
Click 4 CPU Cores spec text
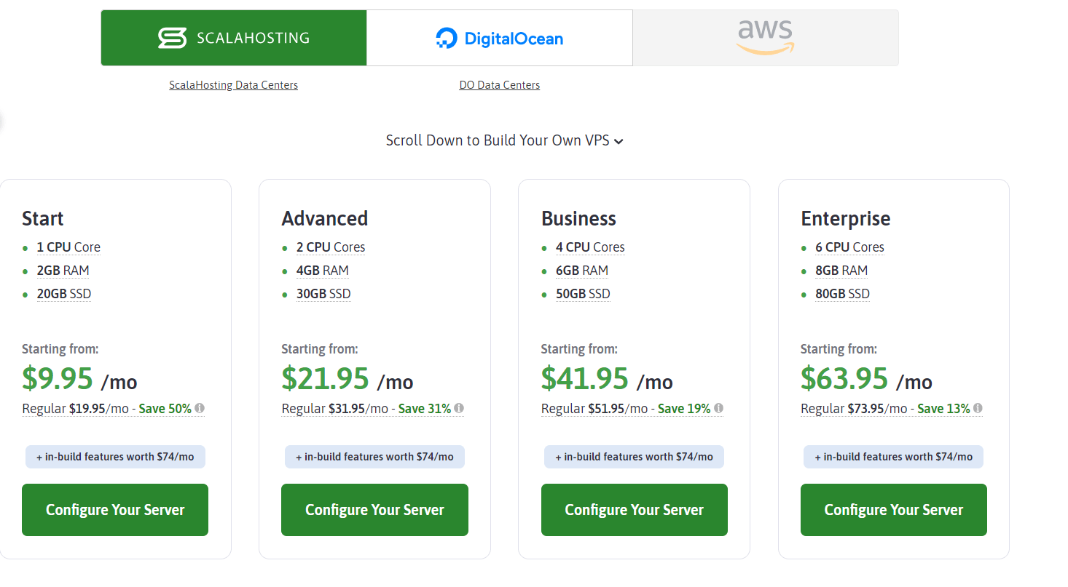click(x=590, y=247)
